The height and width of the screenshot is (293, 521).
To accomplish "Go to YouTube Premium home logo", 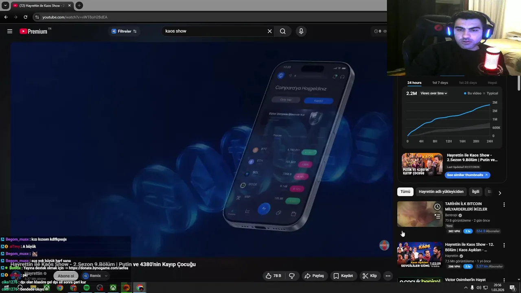I will click(x=33, y=31).
